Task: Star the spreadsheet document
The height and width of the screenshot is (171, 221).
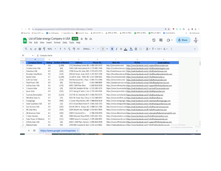Action: coord(81,39)
